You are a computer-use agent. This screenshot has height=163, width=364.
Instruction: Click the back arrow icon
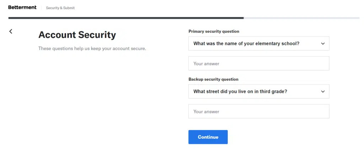point(11,31)
